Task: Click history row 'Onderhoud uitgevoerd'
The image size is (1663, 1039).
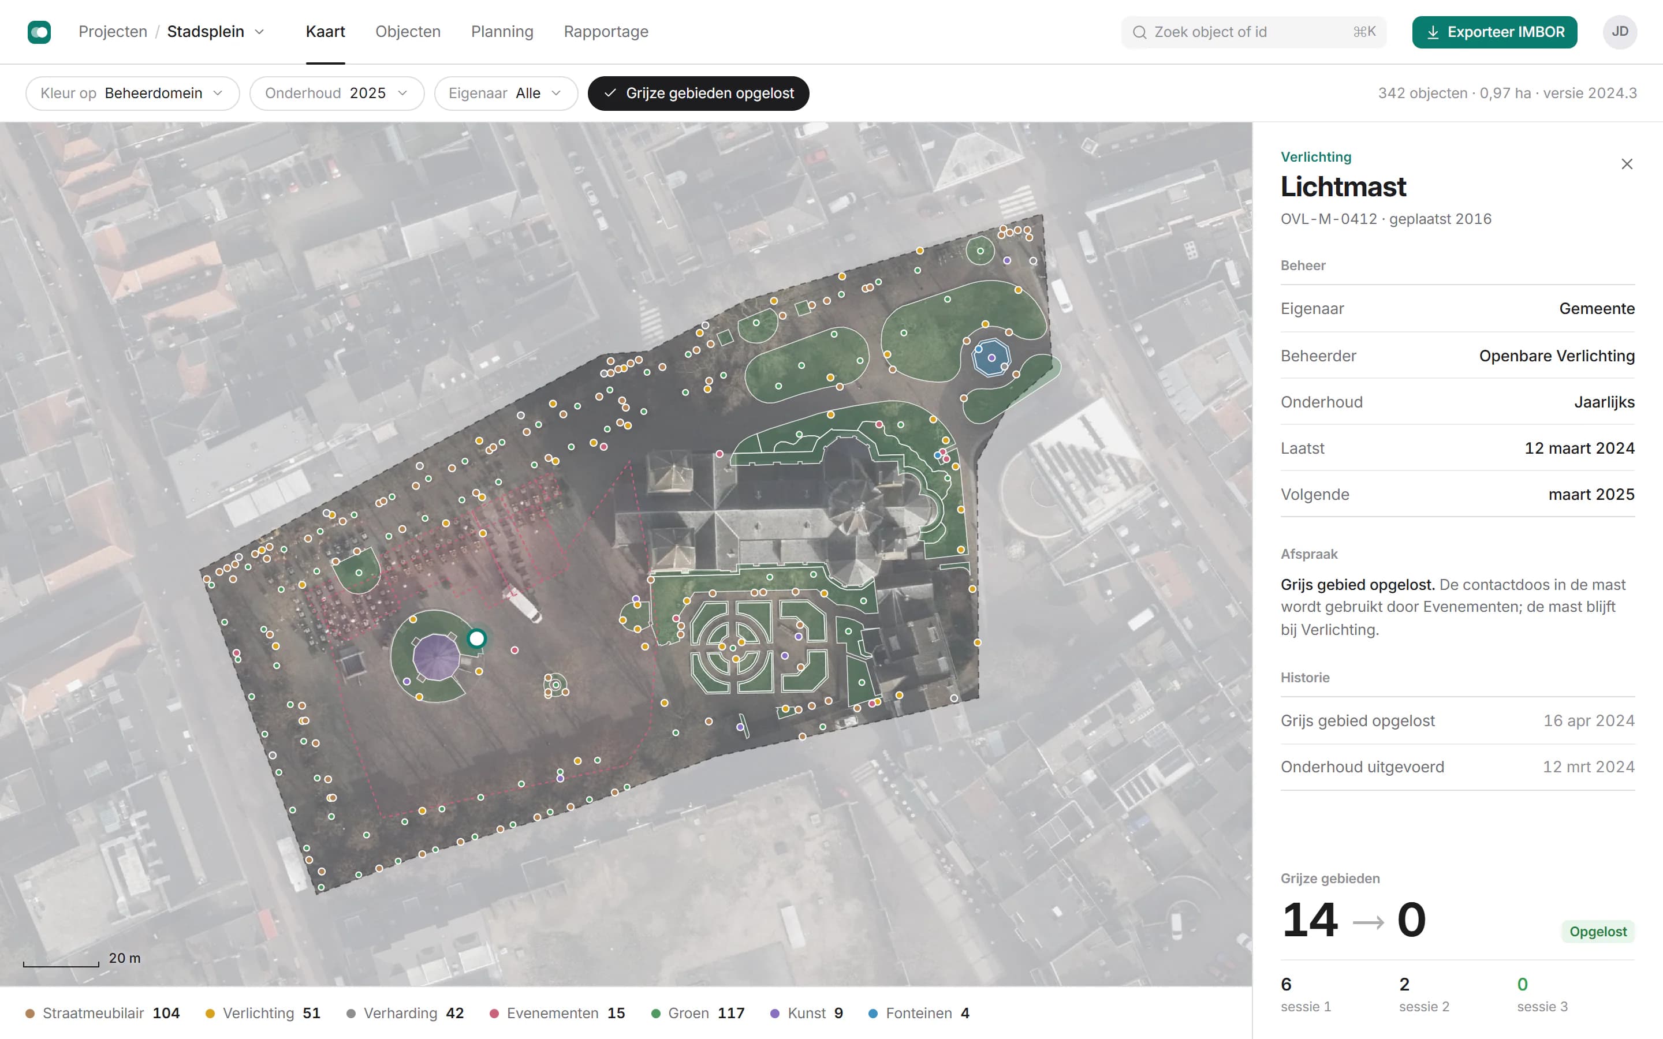Action: pos(1457,767)
